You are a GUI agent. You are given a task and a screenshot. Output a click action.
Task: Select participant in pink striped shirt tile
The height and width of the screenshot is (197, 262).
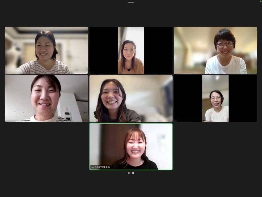(46, 50)
